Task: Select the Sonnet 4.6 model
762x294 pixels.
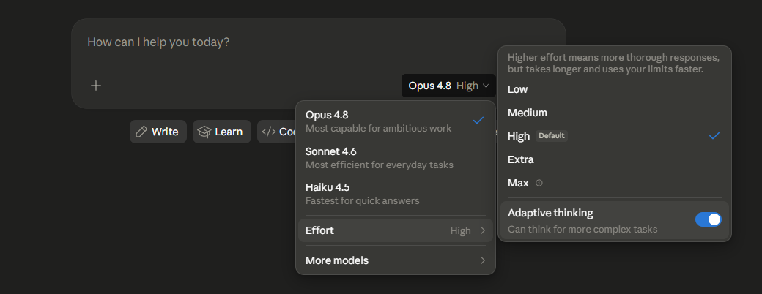Action: click(x=395, y=158)
